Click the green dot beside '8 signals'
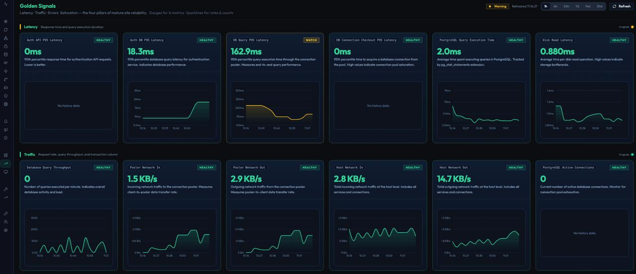 point(633,154)
